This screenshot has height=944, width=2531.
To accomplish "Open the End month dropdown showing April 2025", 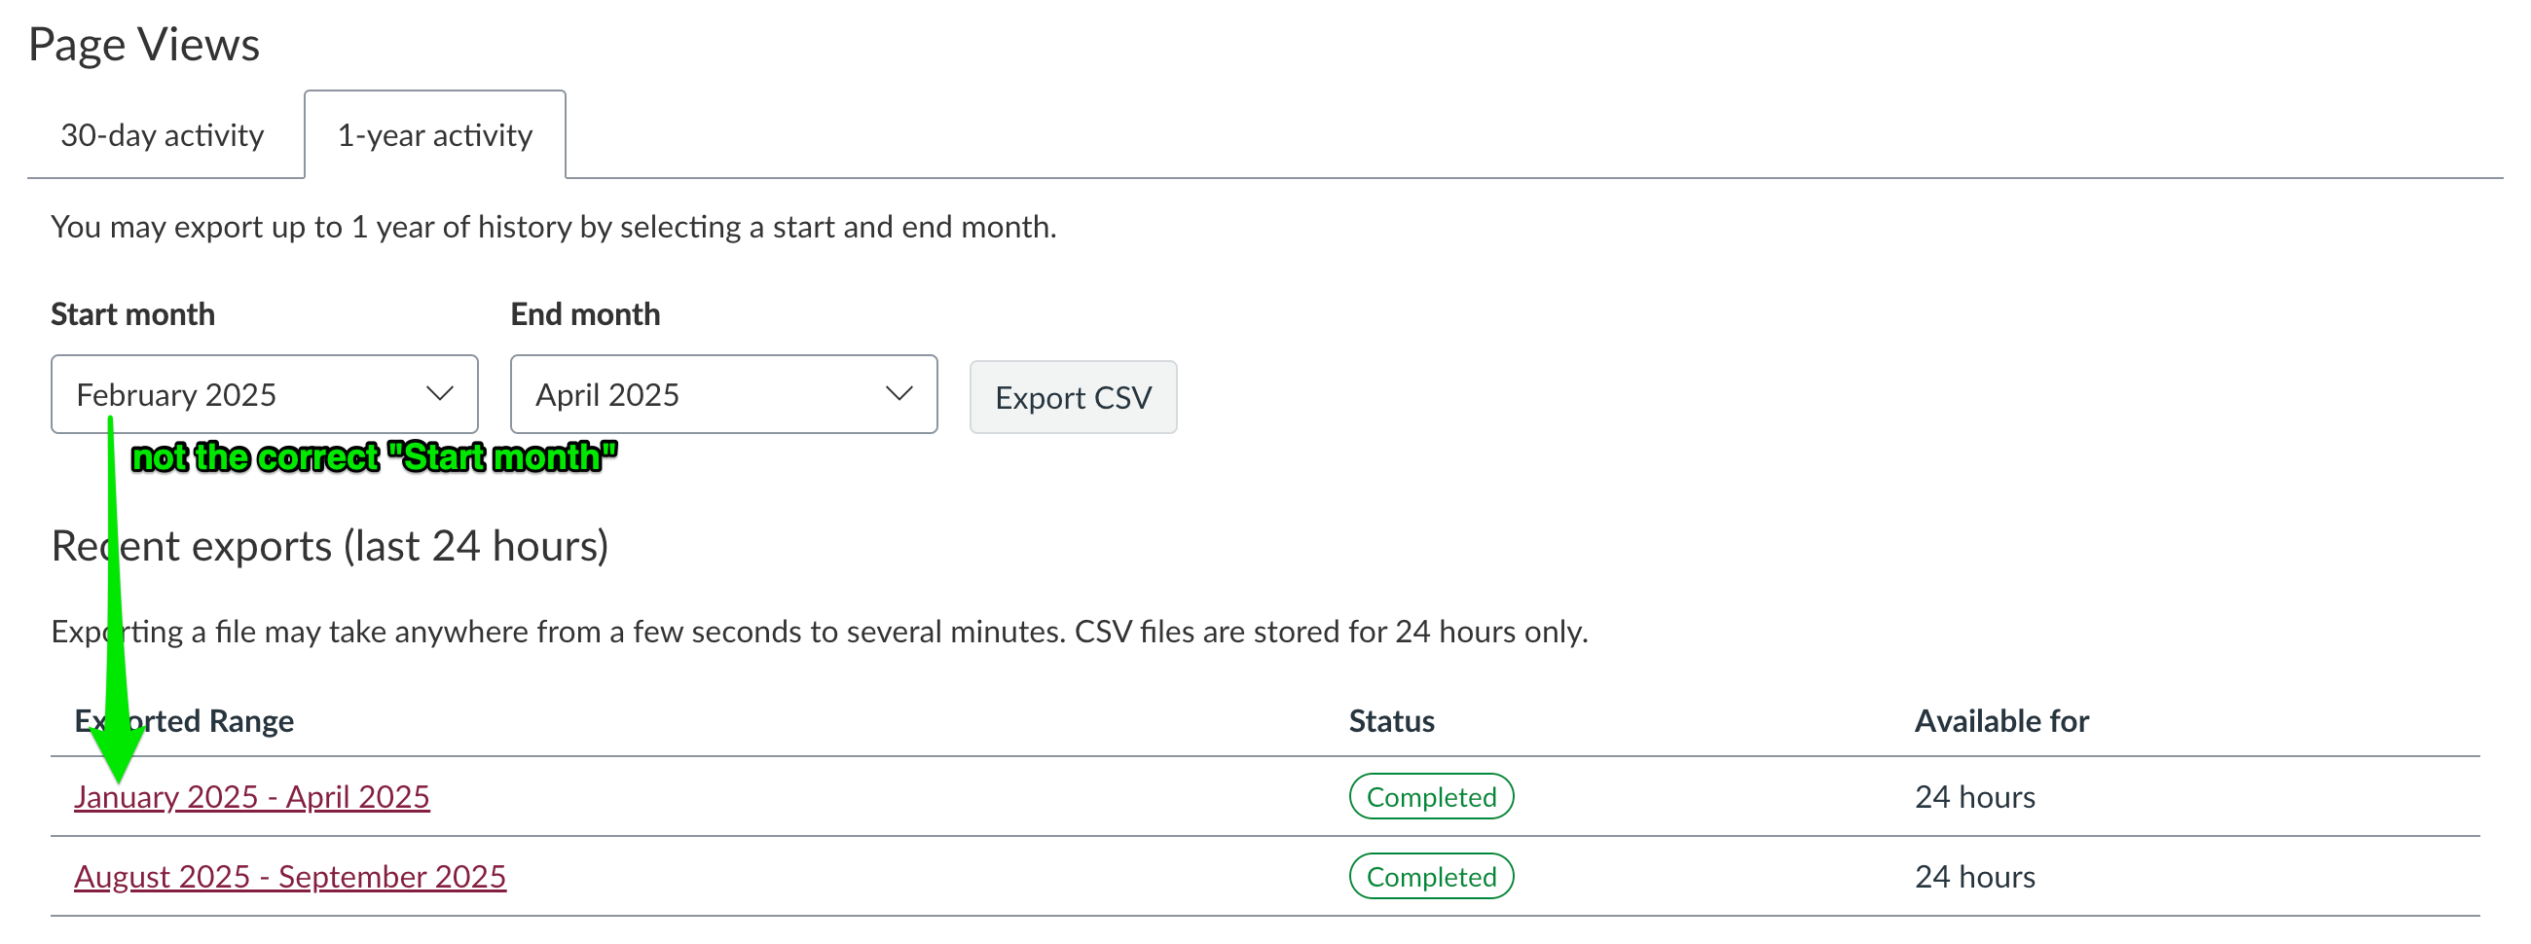I will click(x=722, y=394).
